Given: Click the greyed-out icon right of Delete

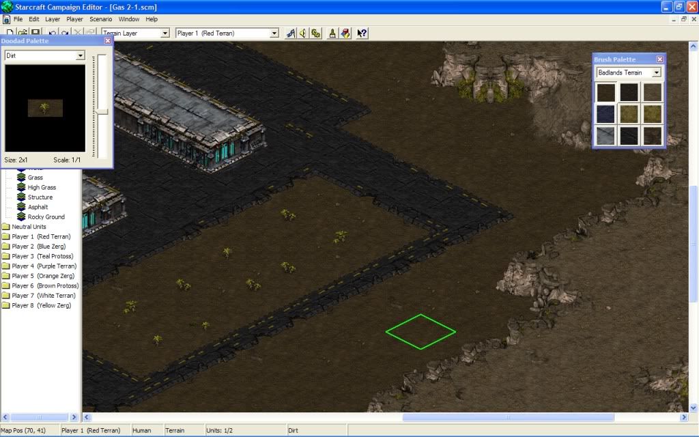Looking at the screenshot, I should click(90, 33).
